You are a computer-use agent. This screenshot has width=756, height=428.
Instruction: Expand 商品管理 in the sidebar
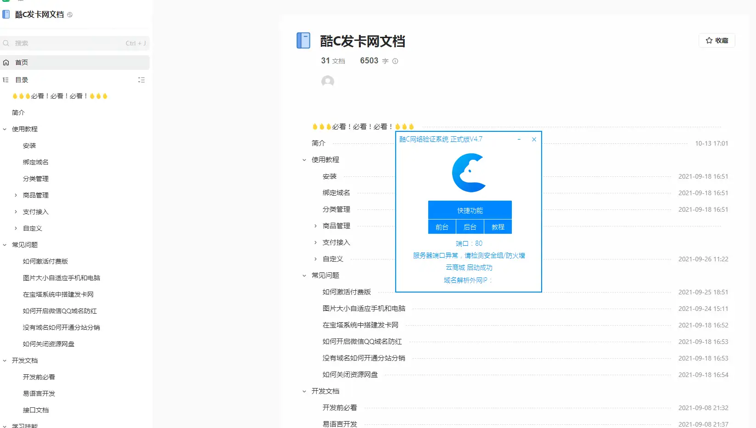point(15,195)
